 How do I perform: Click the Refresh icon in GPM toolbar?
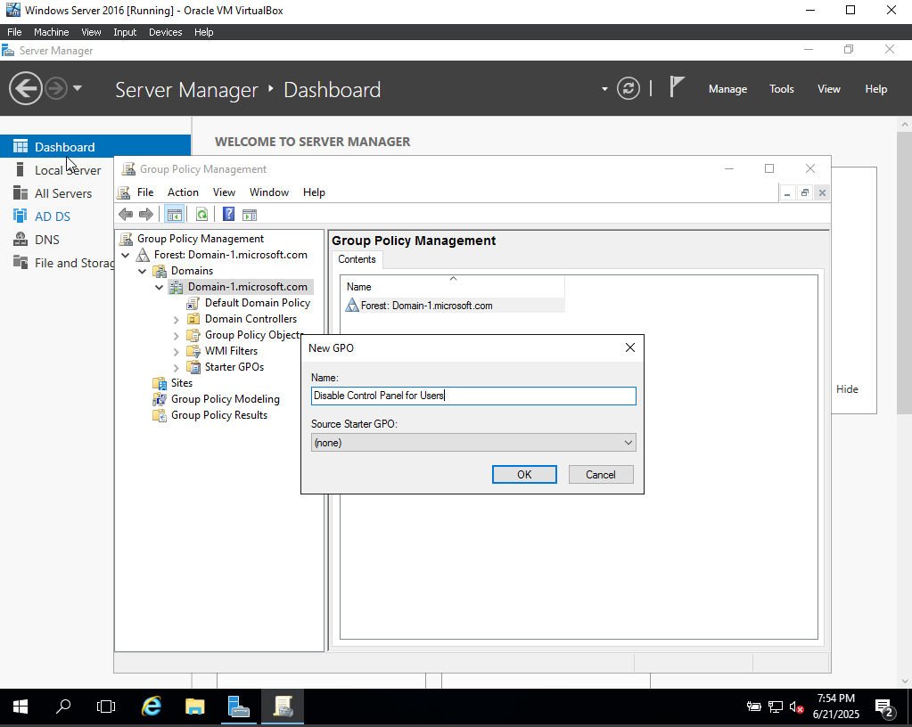(201, 215)
